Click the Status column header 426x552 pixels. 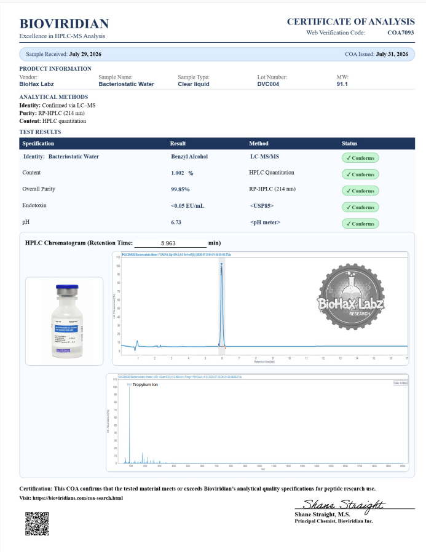[349, 144]
